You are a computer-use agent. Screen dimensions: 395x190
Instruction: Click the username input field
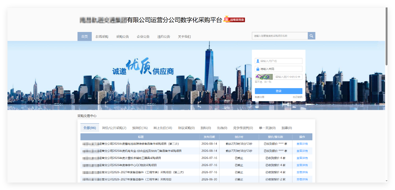click(x=279, y=61)
